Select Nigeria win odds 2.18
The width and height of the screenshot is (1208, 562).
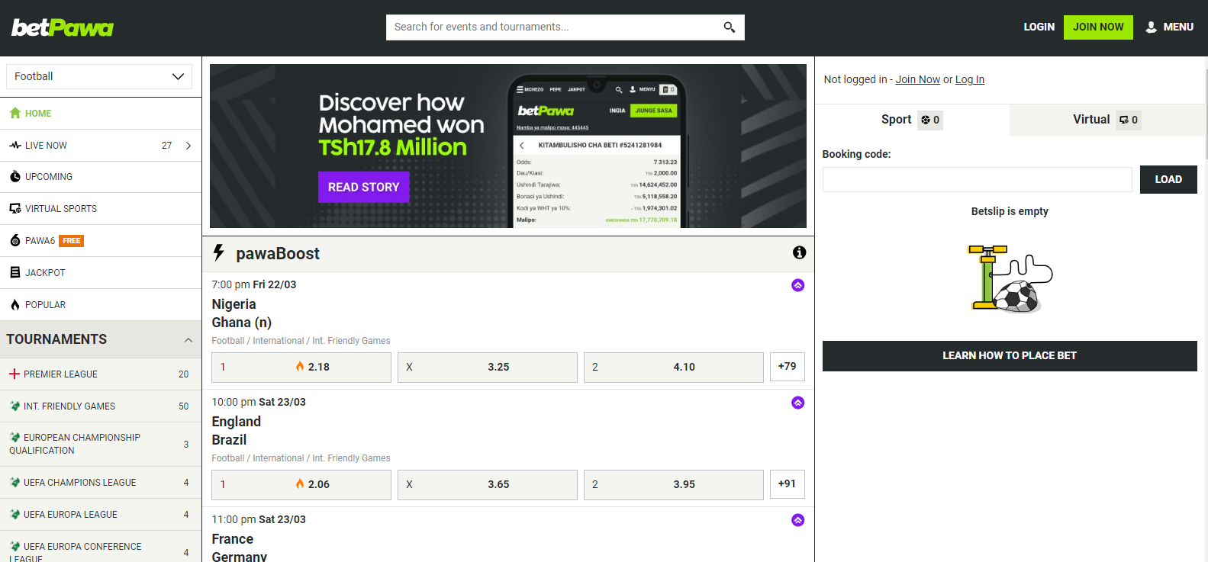point(301,367)
